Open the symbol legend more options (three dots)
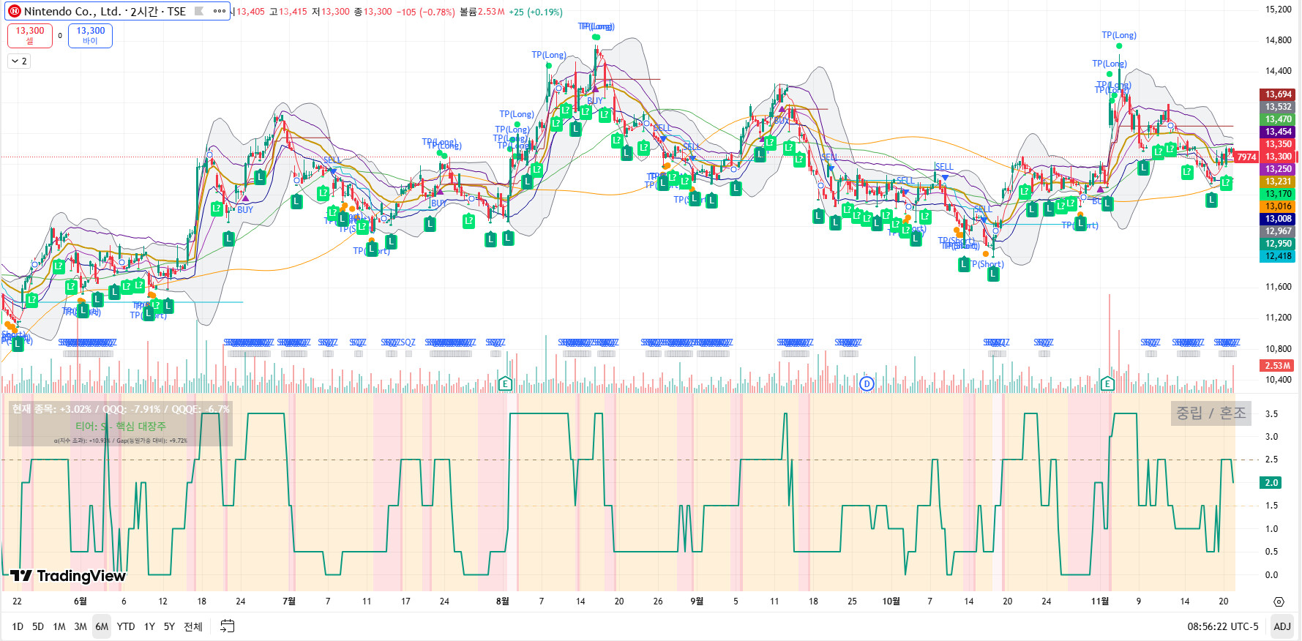Image resolution: width=1302 pixels, height=641 pixels. click(219, 11)
